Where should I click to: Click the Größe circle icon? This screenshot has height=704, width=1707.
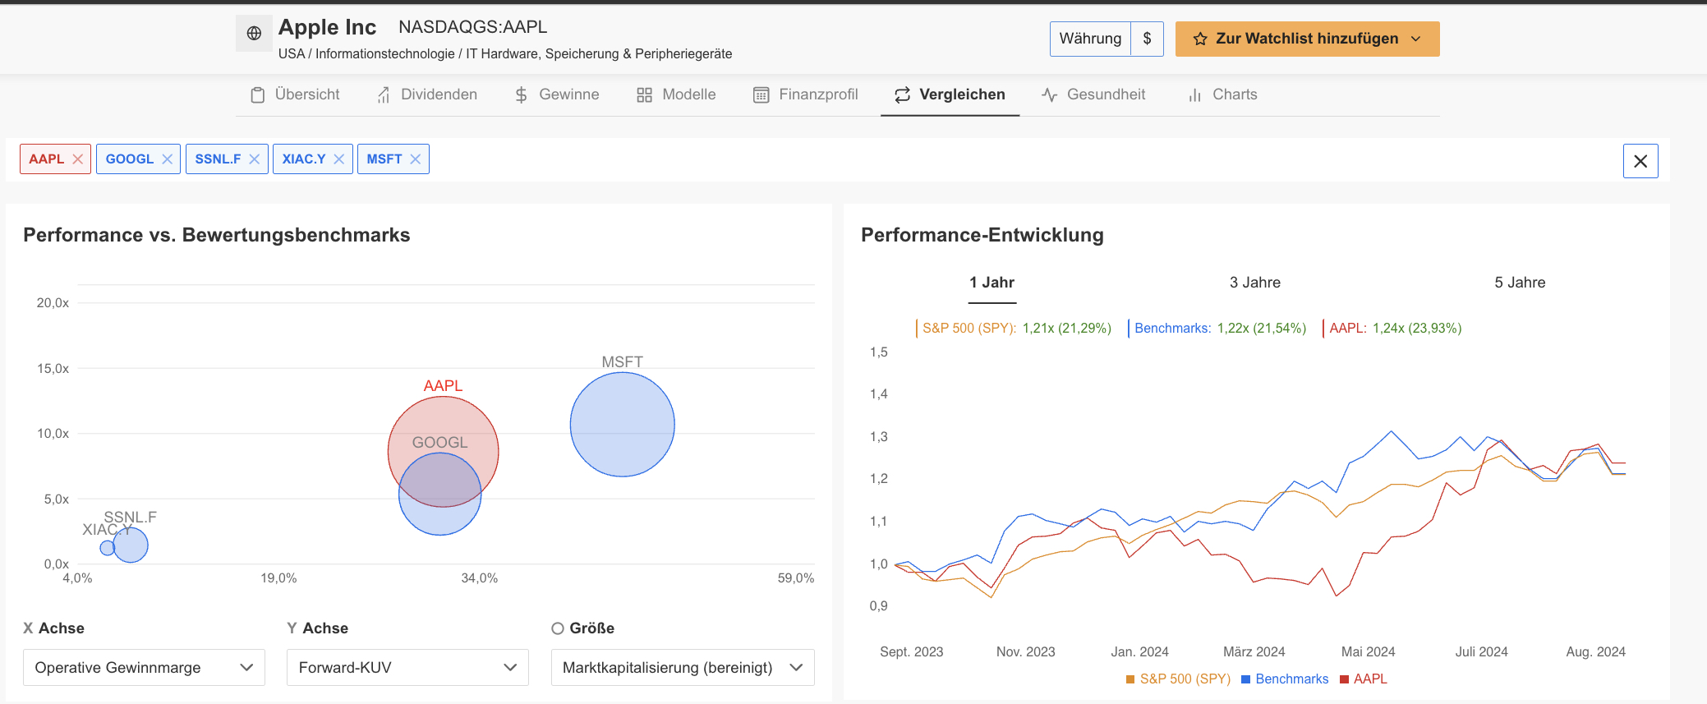[558, 628]
